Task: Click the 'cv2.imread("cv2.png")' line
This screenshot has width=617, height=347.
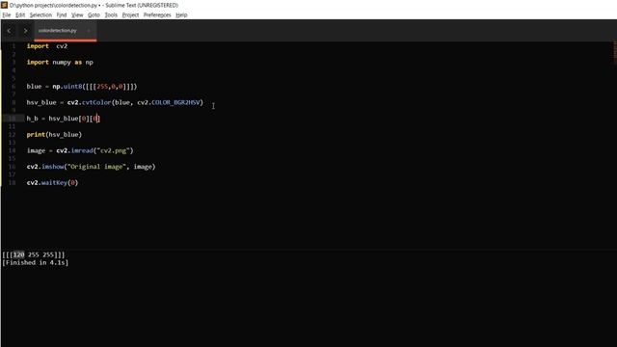Action: click(x=80, y=150)
